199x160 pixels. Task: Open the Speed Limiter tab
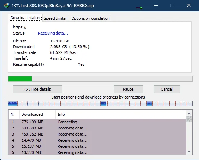click(55, 18)
